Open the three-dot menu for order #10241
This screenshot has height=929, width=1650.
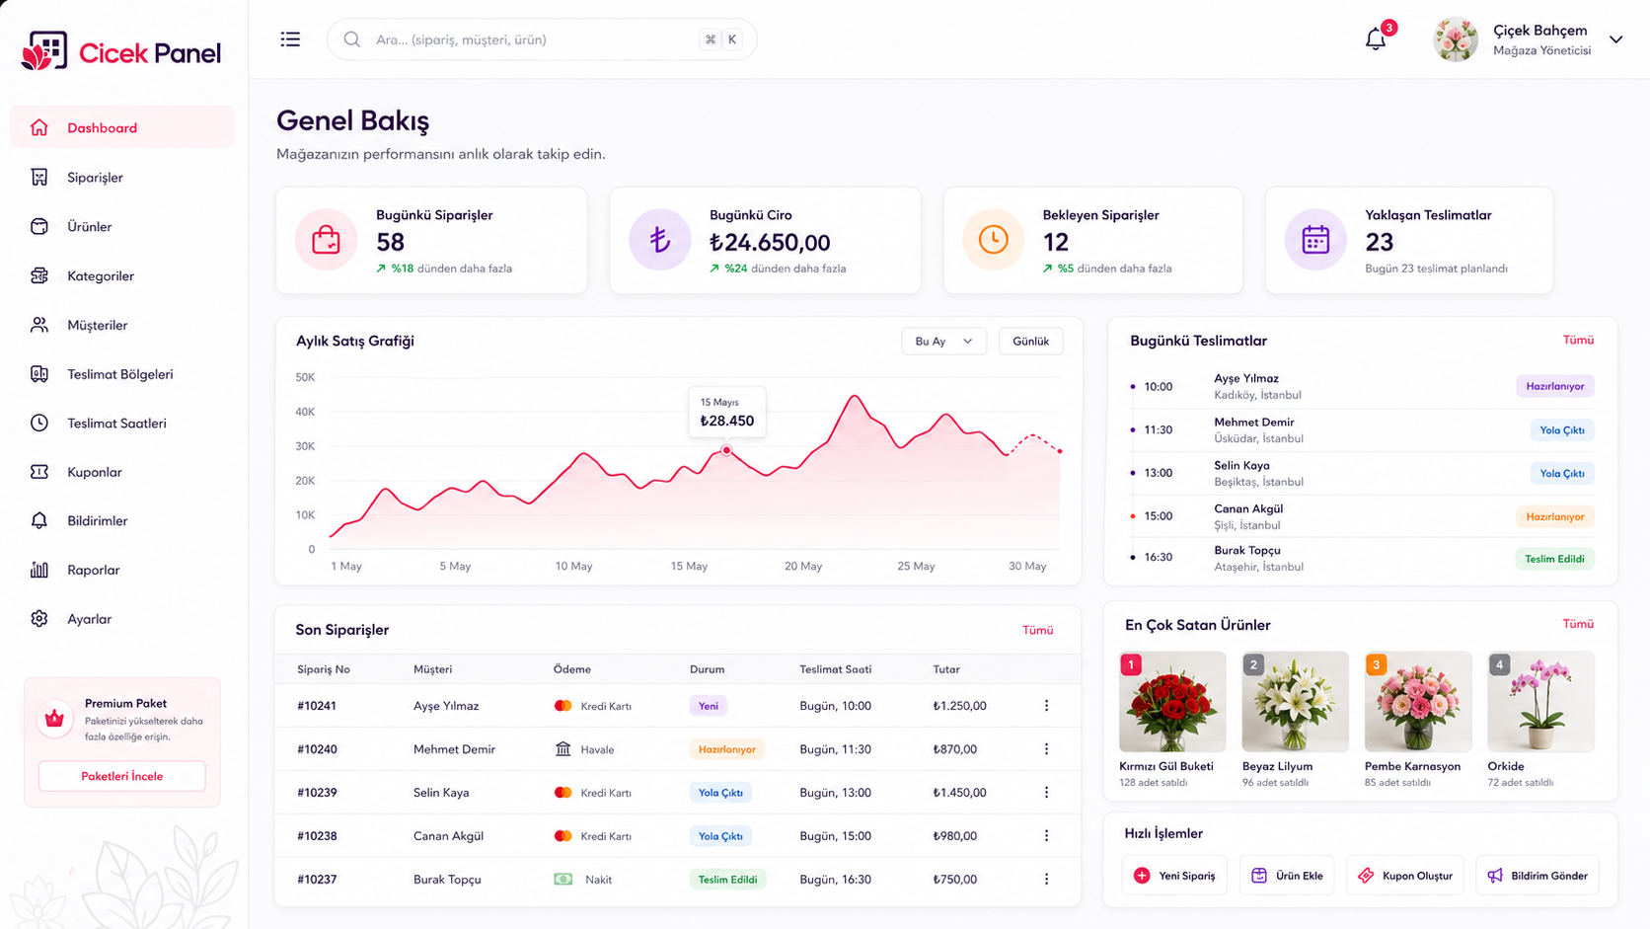[x=1046, y=706]
